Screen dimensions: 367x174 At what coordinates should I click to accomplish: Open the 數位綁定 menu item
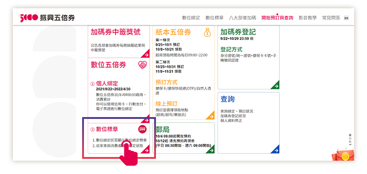(x=191, y=18)
